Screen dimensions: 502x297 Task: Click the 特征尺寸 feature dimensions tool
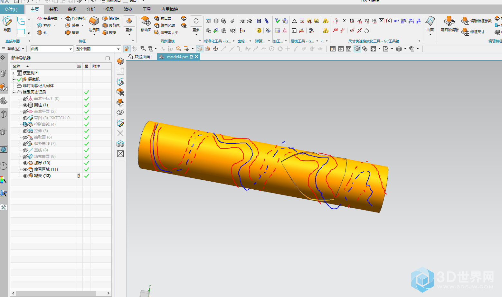click(x=473, y=32)
